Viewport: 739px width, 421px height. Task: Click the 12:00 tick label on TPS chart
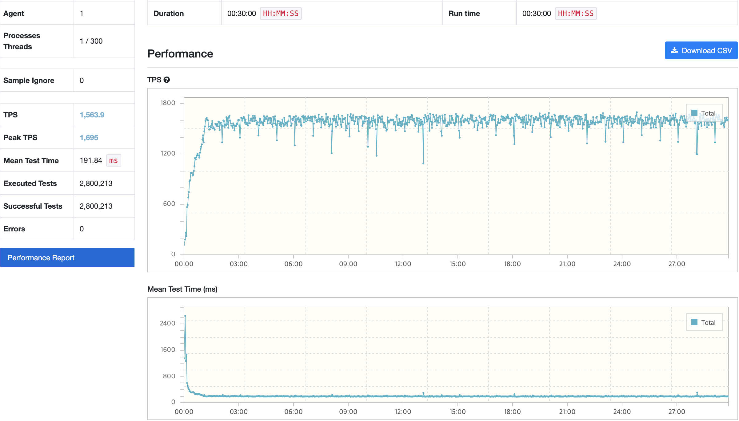(403, 264)
